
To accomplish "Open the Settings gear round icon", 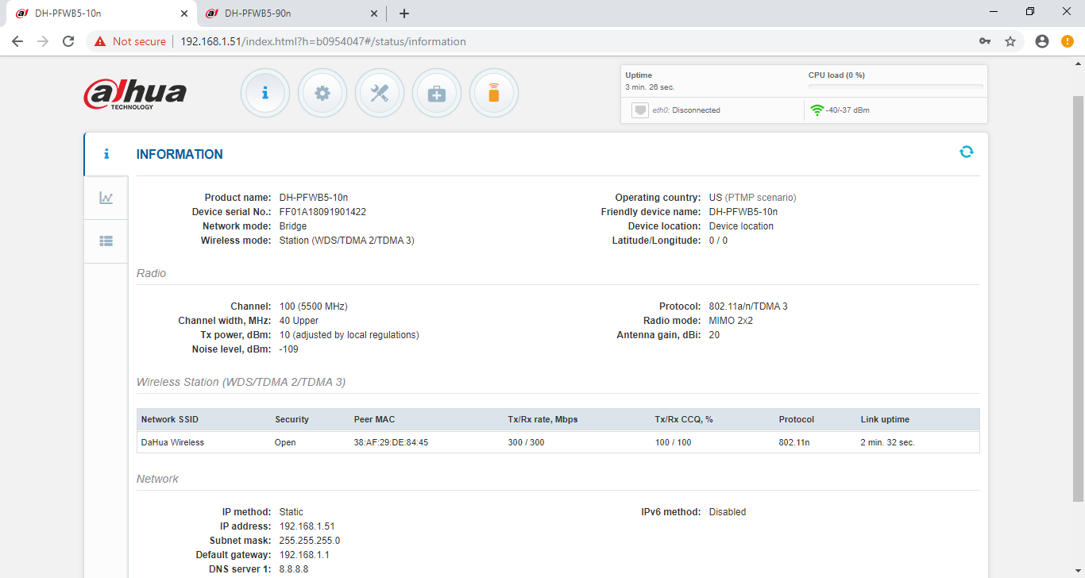I will point(322,93).
